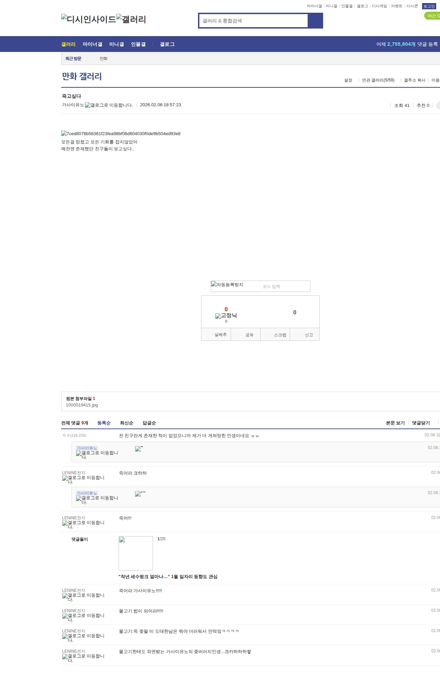
Task: Sort comments by 등록순
Action: tap(104, 423)
